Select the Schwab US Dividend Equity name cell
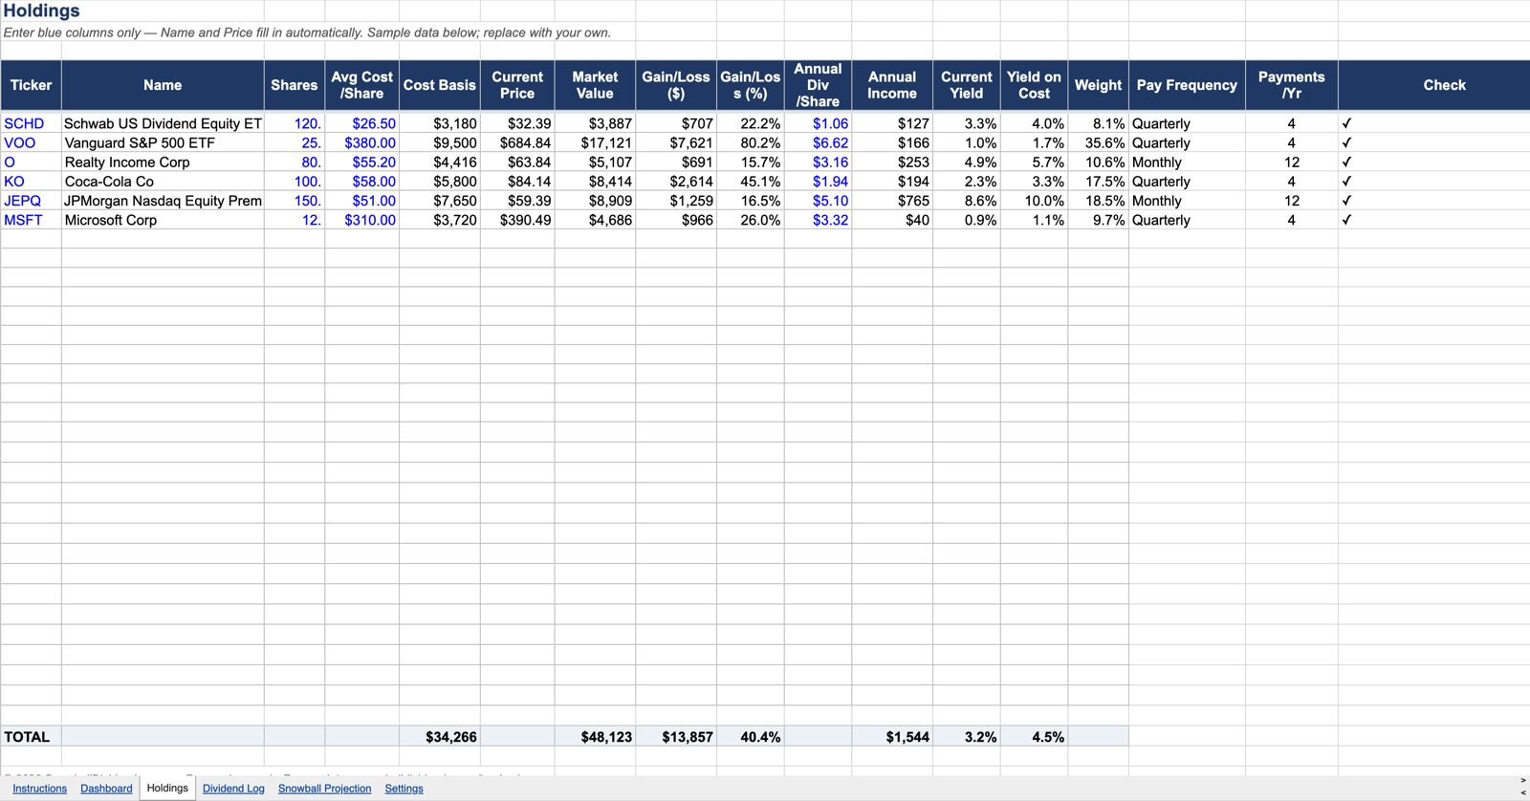The image size is (1530, 801). coord(163,123)
